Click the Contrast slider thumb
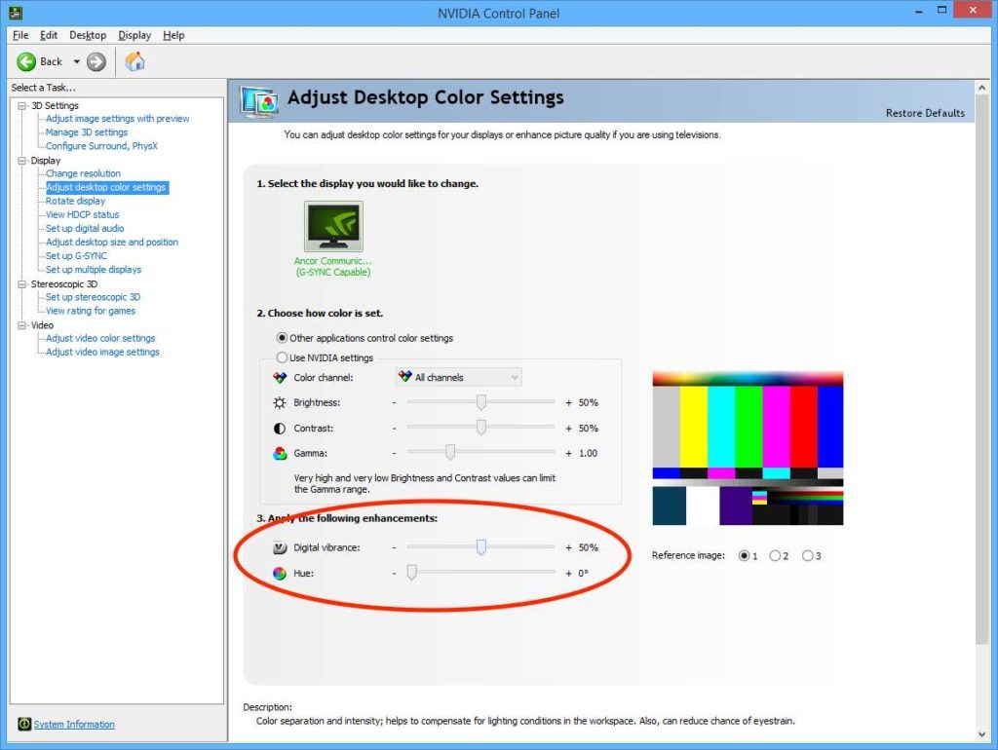 (481, 428)
